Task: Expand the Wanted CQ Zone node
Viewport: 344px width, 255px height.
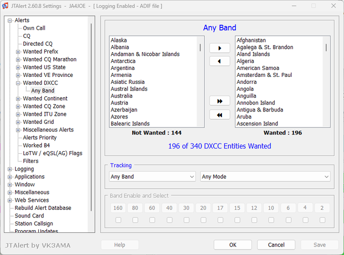Action: (18, 107)
